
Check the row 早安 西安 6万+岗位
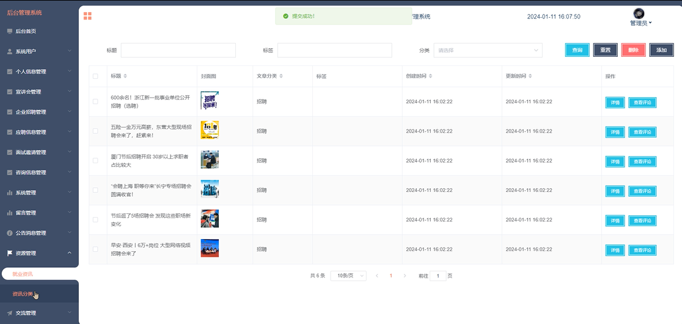[x=95, y=249]
